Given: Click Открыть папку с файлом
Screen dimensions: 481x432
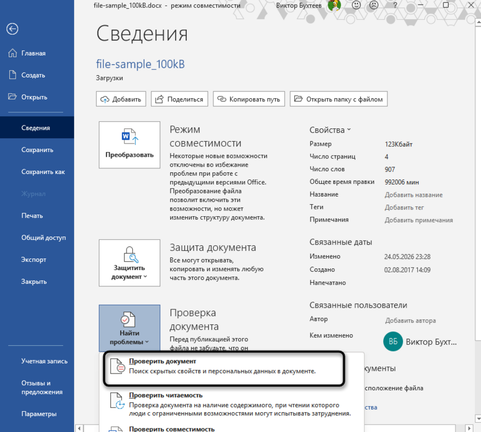Looking at the screenshot, I should [339, 99].
